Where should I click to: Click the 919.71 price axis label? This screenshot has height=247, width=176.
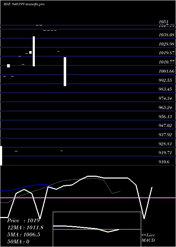coord(165,153)
